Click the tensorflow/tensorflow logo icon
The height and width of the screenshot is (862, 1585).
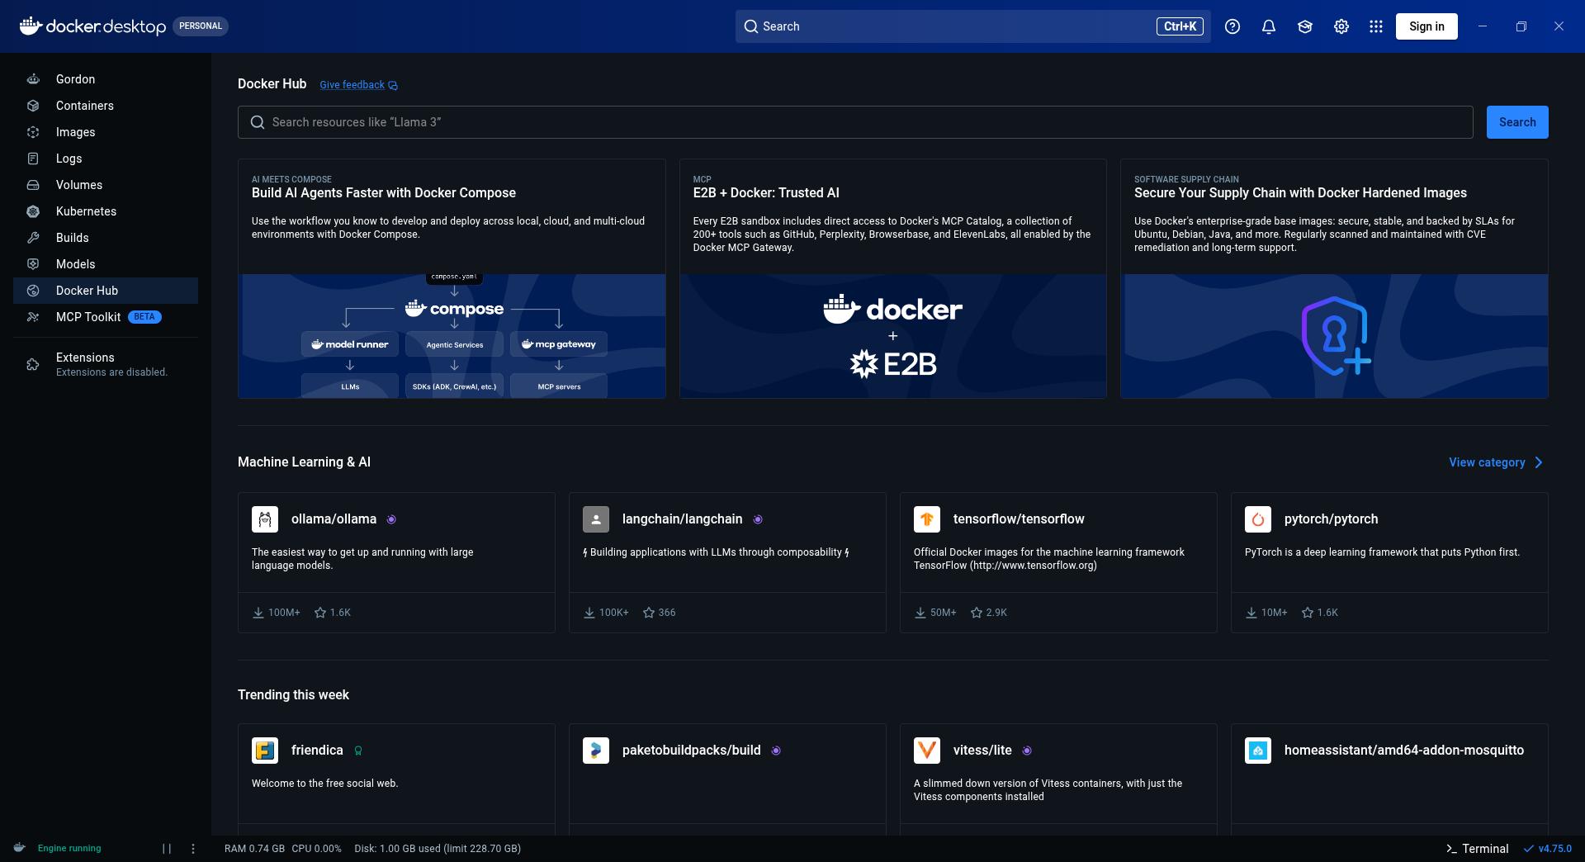(927, 519)
